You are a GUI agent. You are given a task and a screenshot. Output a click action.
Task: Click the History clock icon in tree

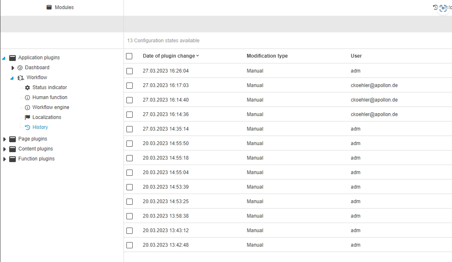27,127
